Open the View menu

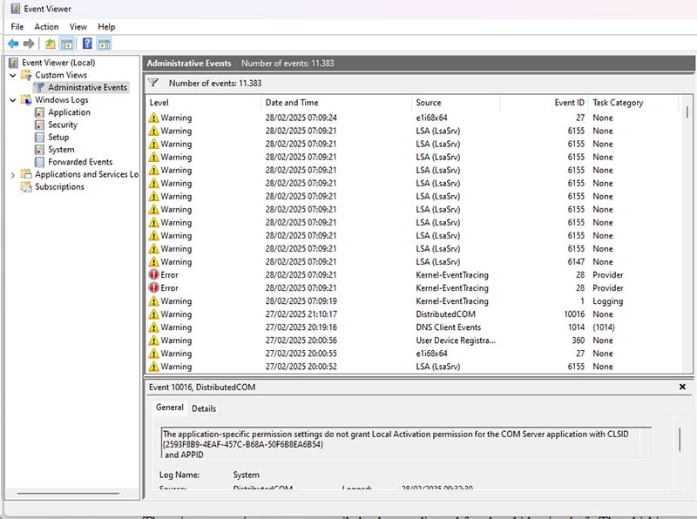78,26
